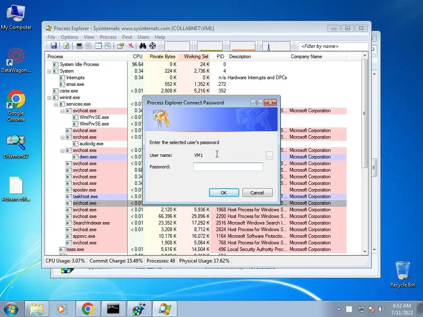Click the help question mark in the dialog
Viewport: 423px width, 317px height.
tap(257, 102)
